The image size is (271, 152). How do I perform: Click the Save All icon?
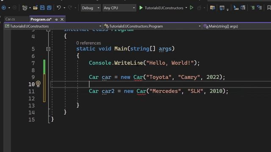(49, 8)
